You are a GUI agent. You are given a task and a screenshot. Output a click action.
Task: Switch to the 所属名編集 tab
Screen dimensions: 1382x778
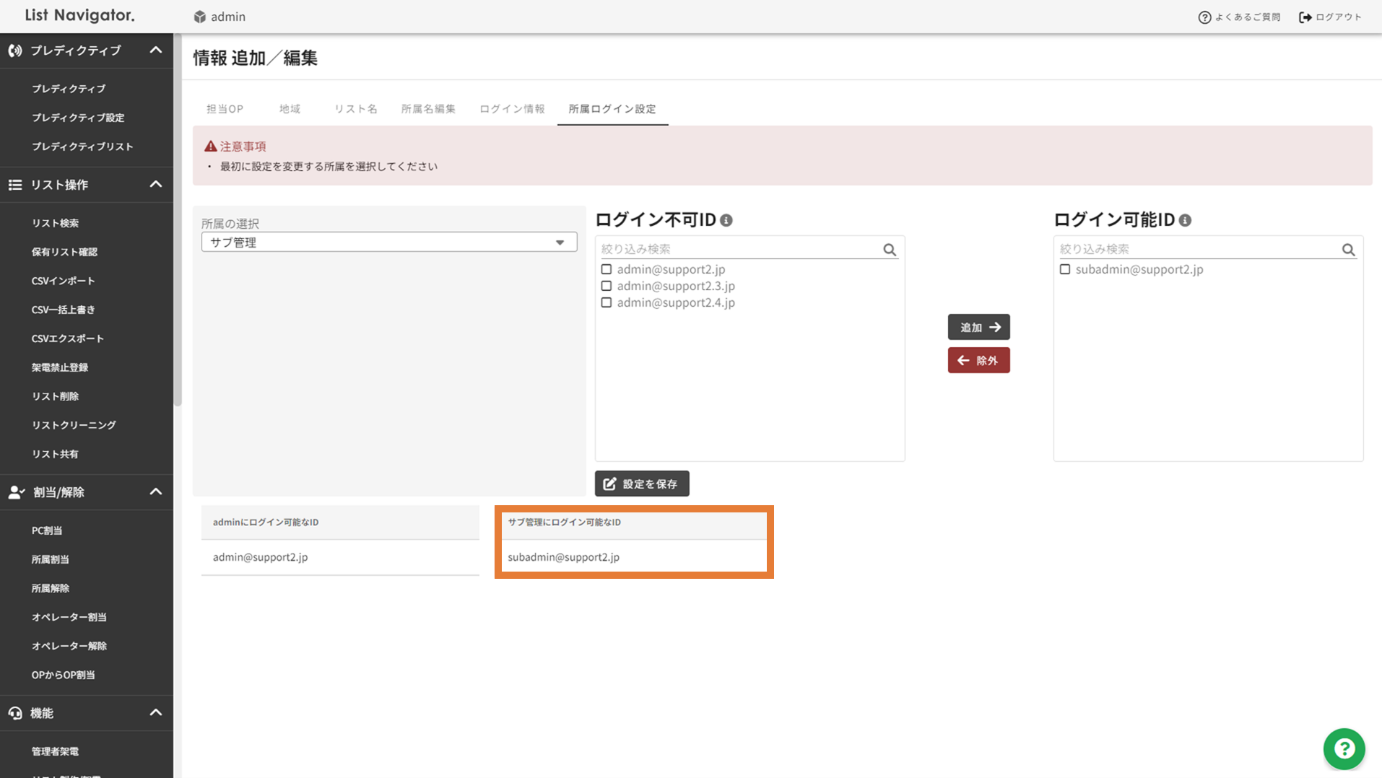pyautogui.click(x=428, y=109)
